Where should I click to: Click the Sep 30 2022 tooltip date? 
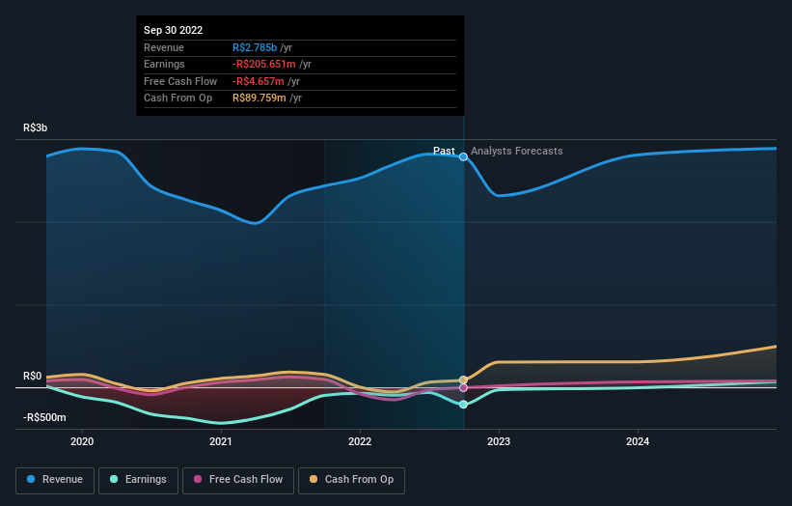tap(174, 30)
